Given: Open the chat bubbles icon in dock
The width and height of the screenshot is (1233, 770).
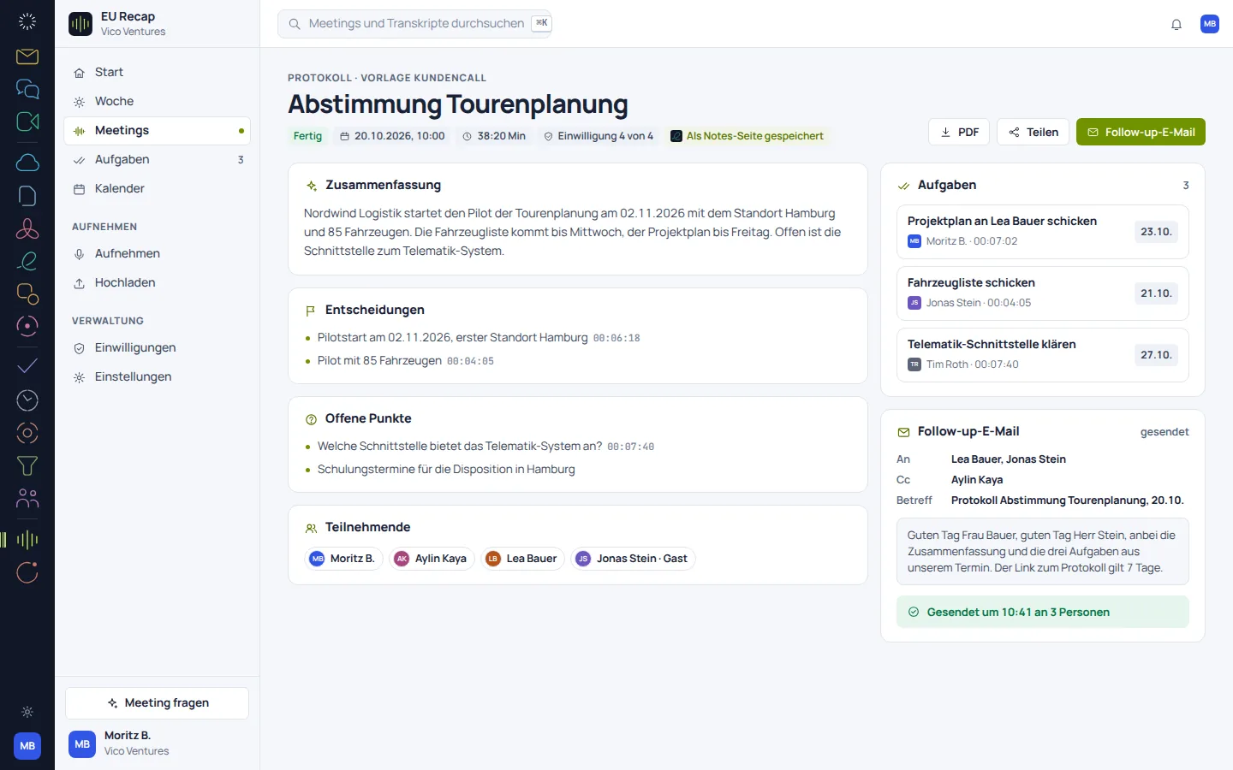Looking at the screenshot, I should pyautogui.click(x=27, y=89).
